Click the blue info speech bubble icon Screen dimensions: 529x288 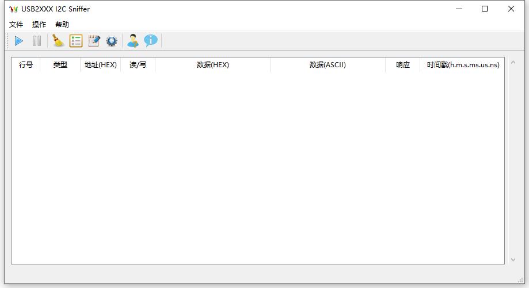point(151,41)
